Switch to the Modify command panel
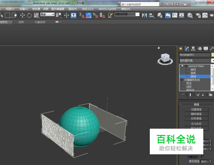 (x=187, y=49)
